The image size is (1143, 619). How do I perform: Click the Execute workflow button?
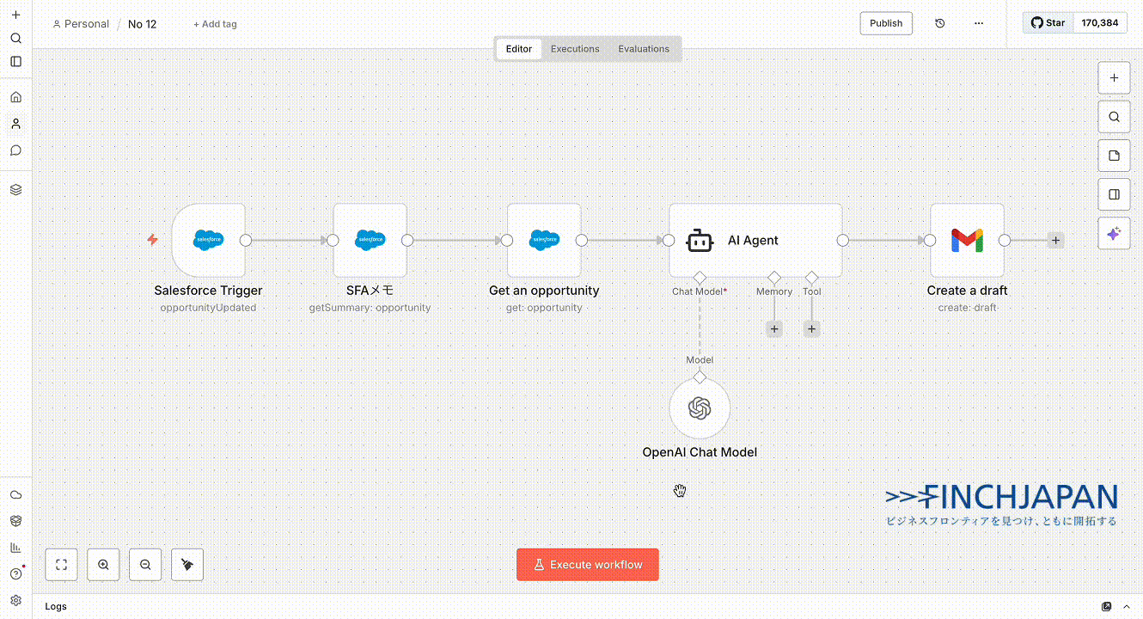click(x=587, y=565)
